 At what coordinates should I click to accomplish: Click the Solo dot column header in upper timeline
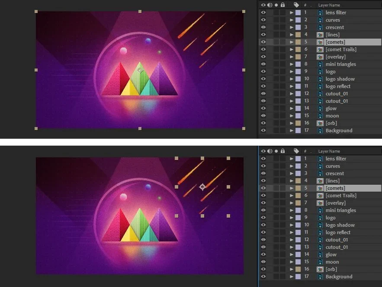[x=276, y=5]
